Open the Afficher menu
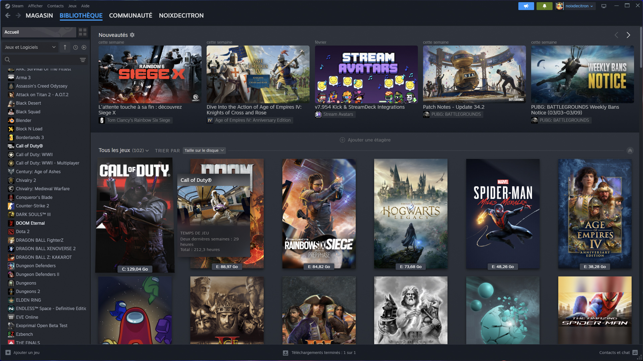Image resolution: width=643 pixels, height=361 pixels. (35, 6)
